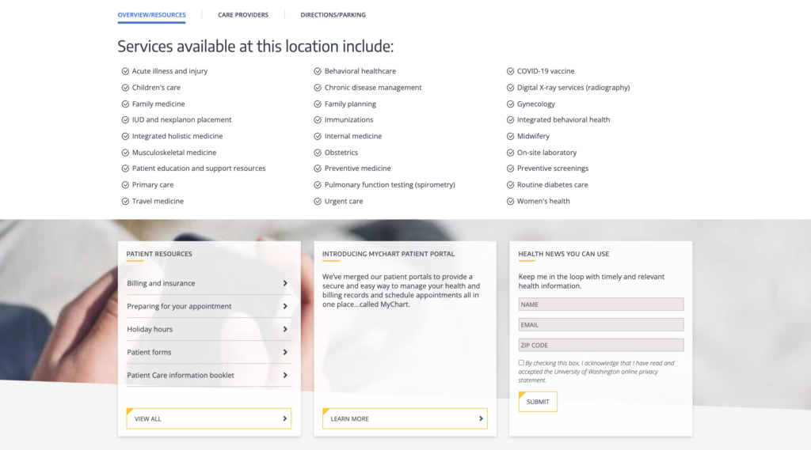The image size is (811, 450).
Task: Expand Billing and insurance chevron
Action: point(285,283)
